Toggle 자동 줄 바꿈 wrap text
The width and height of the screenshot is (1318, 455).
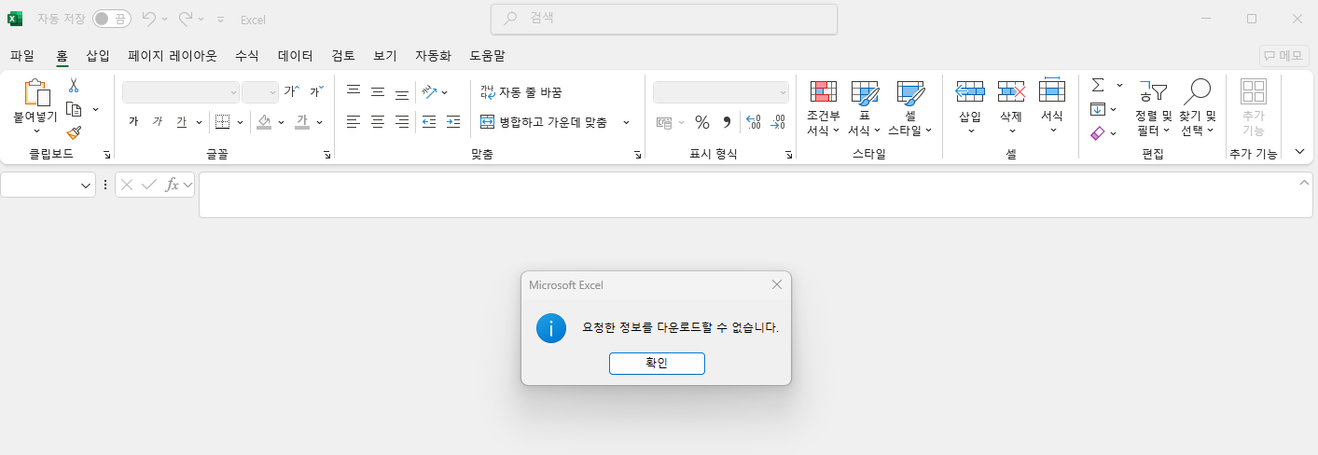[x=521, y=91]
